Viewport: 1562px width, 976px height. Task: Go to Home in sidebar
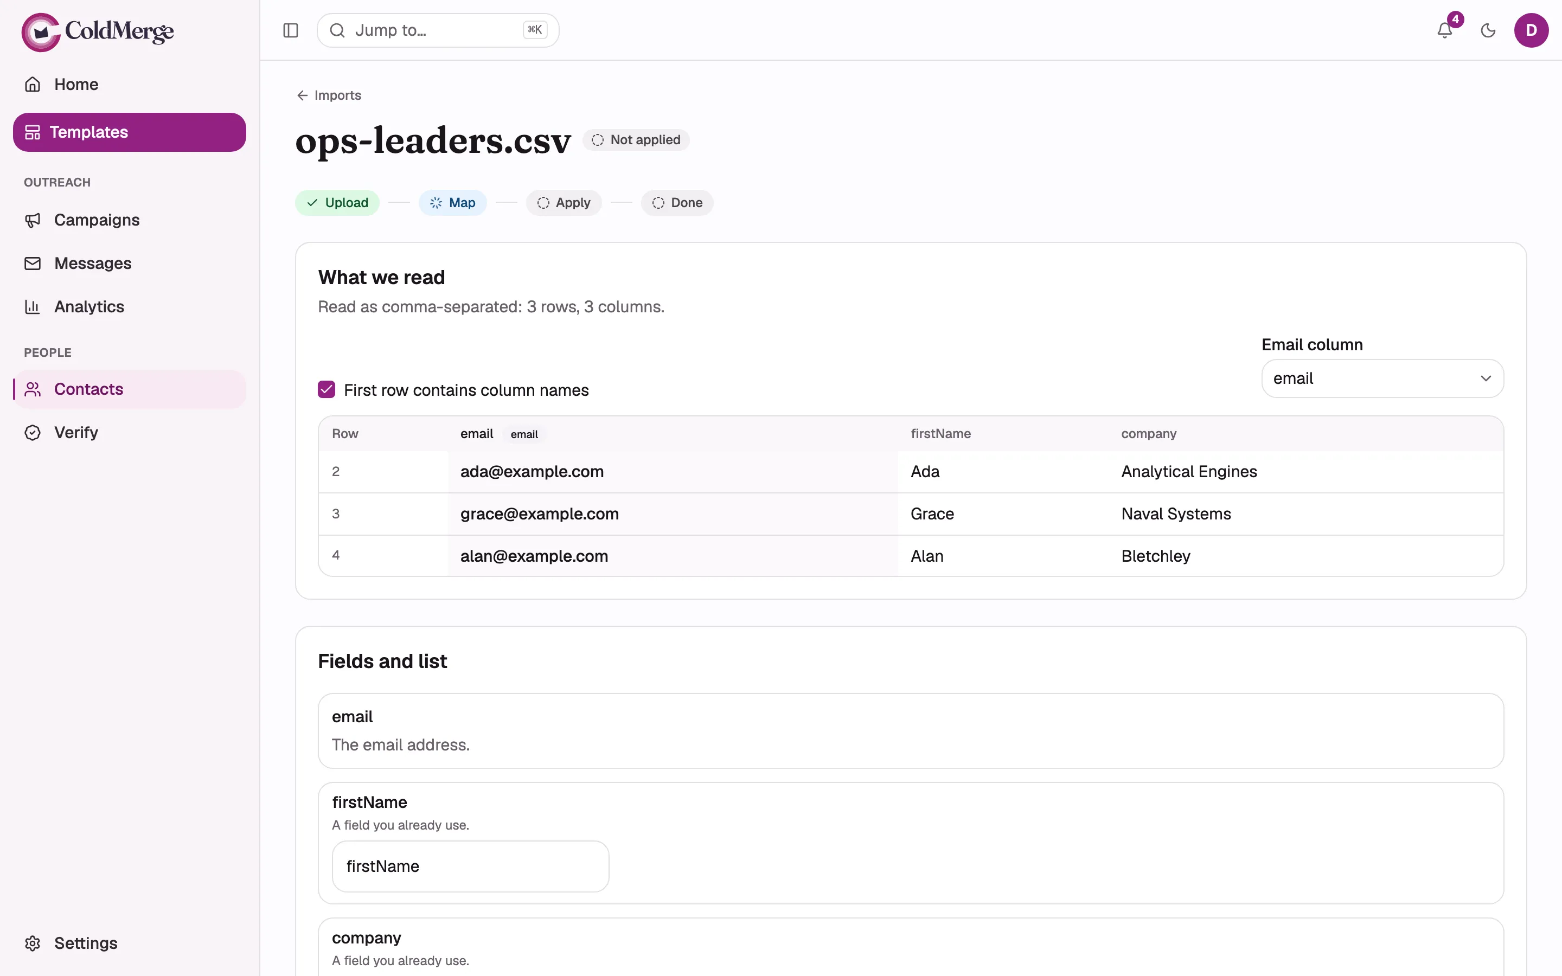[129, 85]
